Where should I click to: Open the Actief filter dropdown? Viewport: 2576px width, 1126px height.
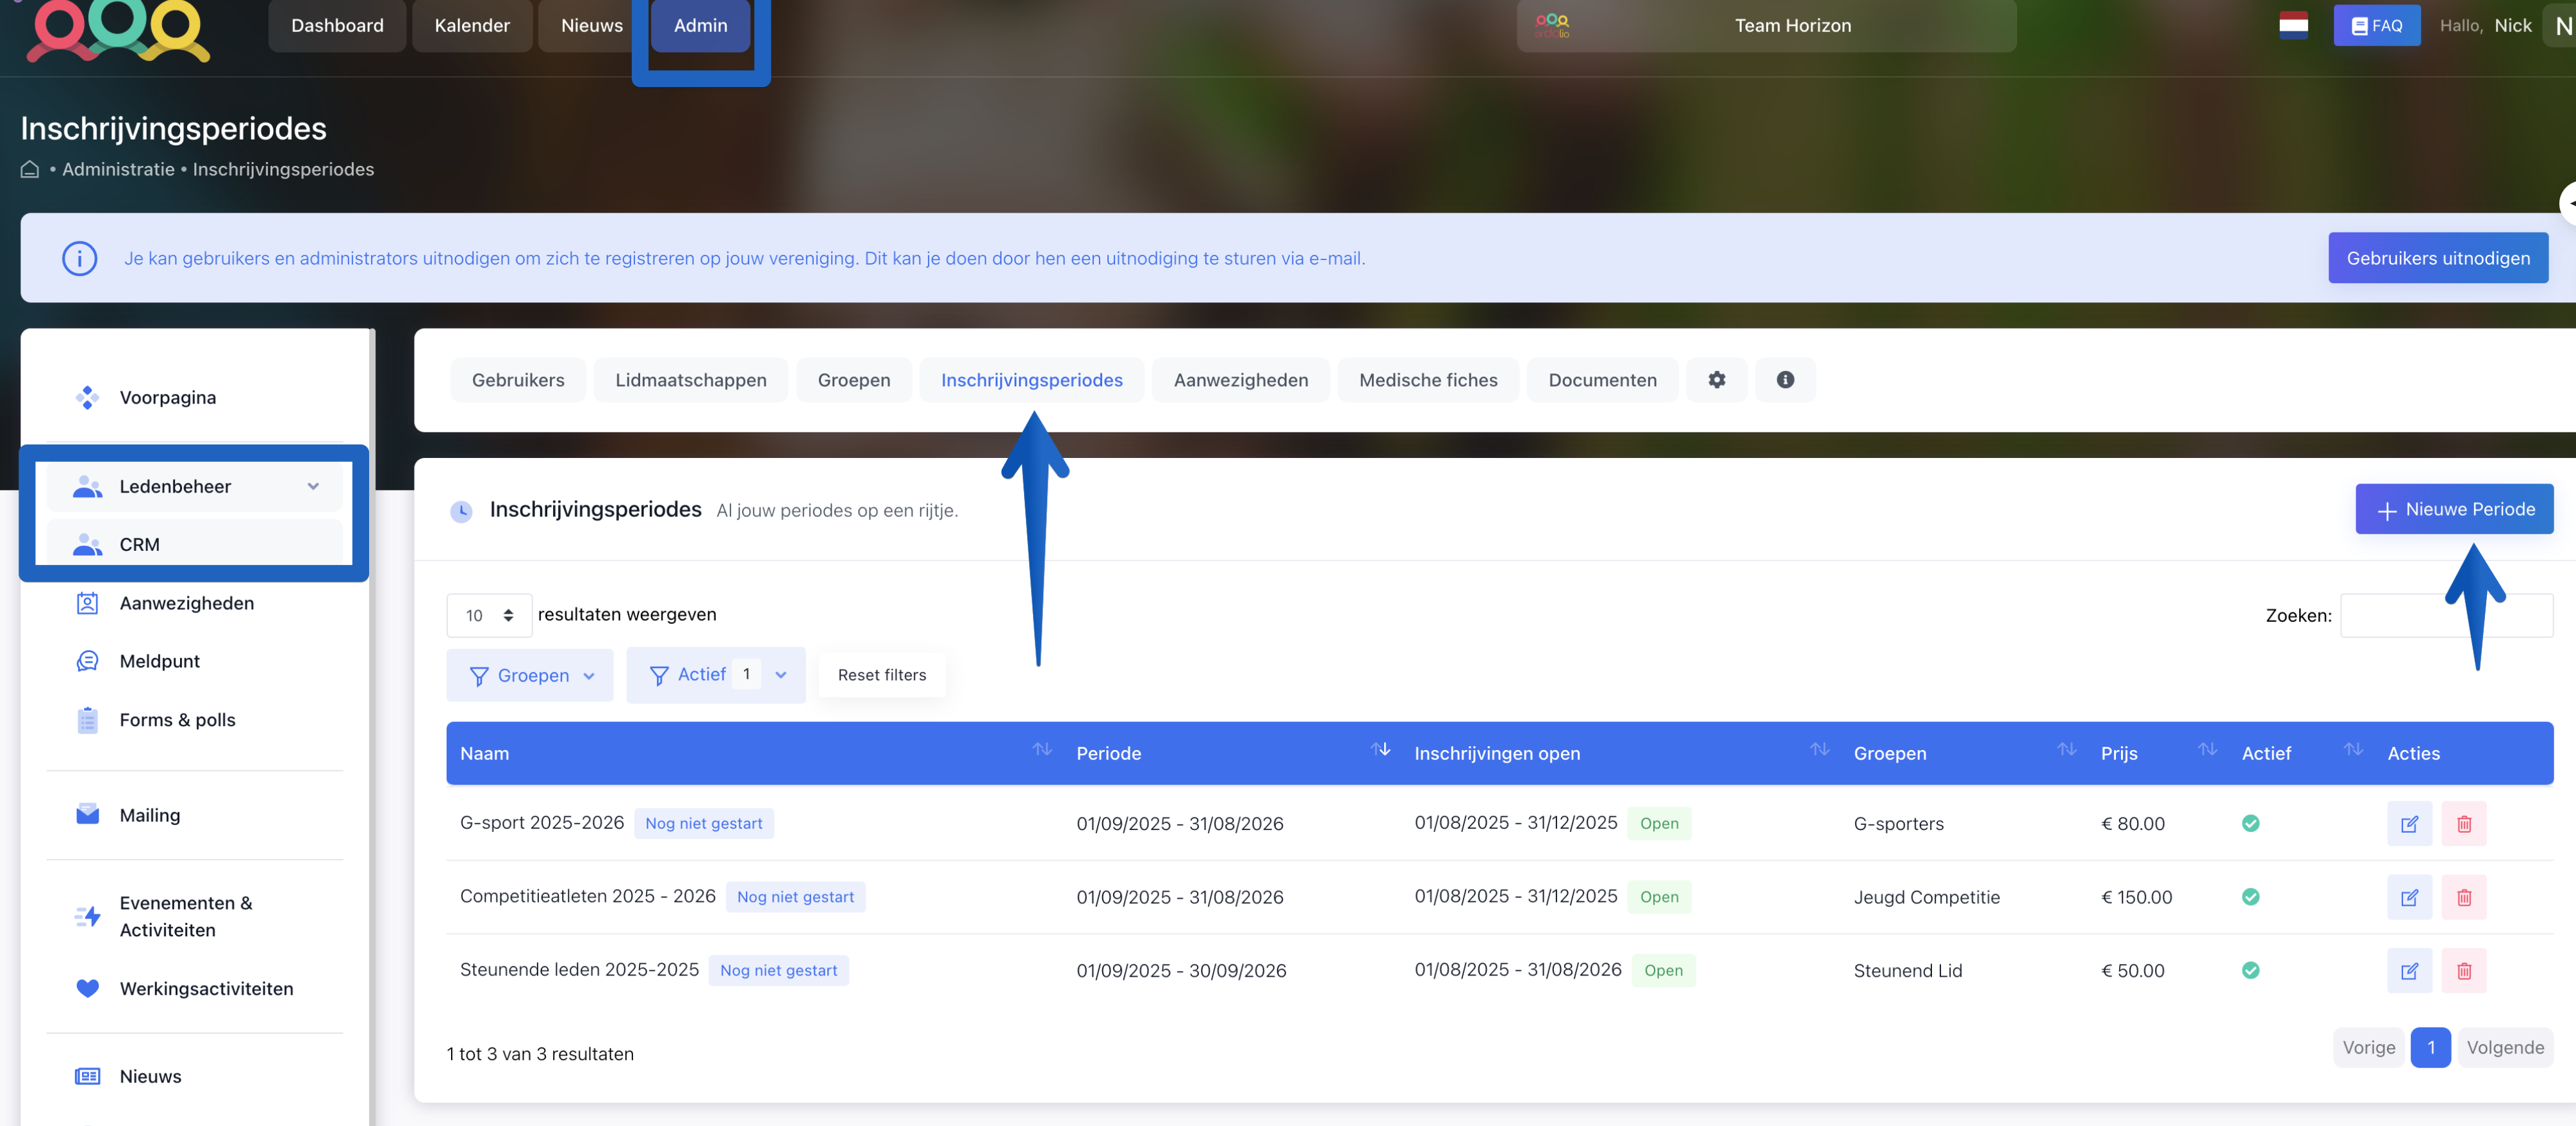[x=716, y=675]
